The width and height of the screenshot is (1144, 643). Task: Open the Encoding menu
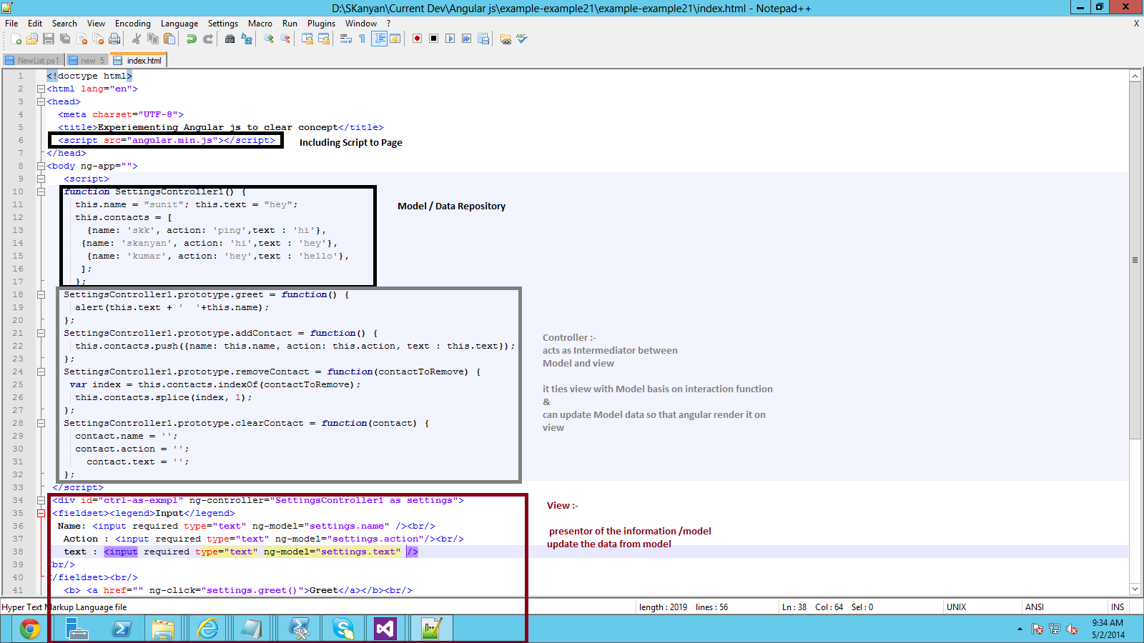[x=133, y=24]
